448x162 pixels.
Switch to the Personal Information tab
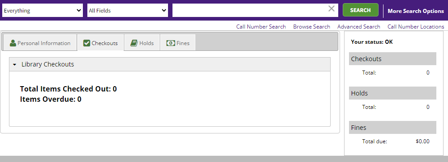pos(40,43)
